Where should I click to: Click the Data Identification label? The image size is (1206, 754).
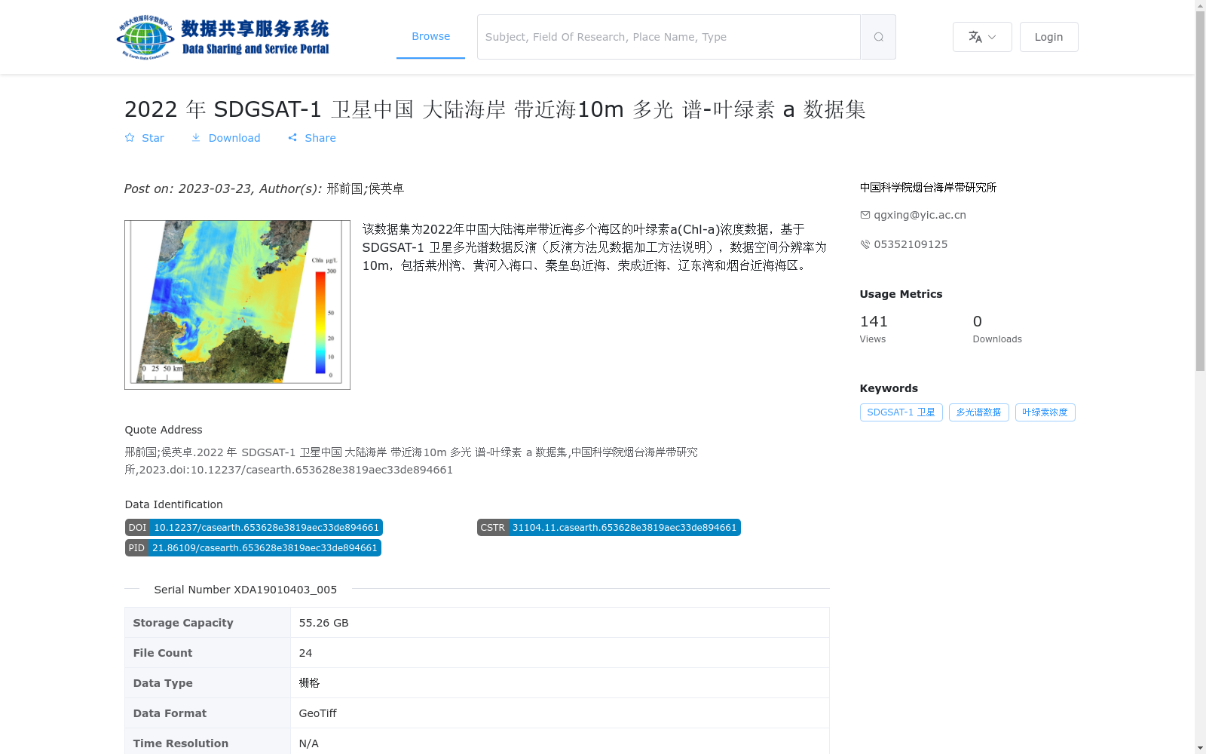point(174,504)
